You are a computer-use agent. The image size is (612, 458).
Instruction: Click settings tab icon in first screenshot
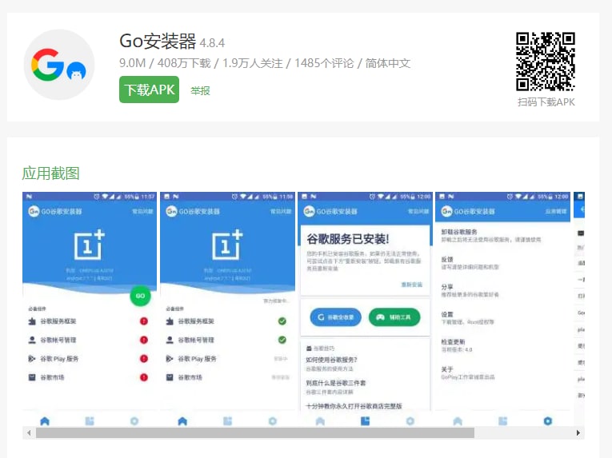[134, 421]
